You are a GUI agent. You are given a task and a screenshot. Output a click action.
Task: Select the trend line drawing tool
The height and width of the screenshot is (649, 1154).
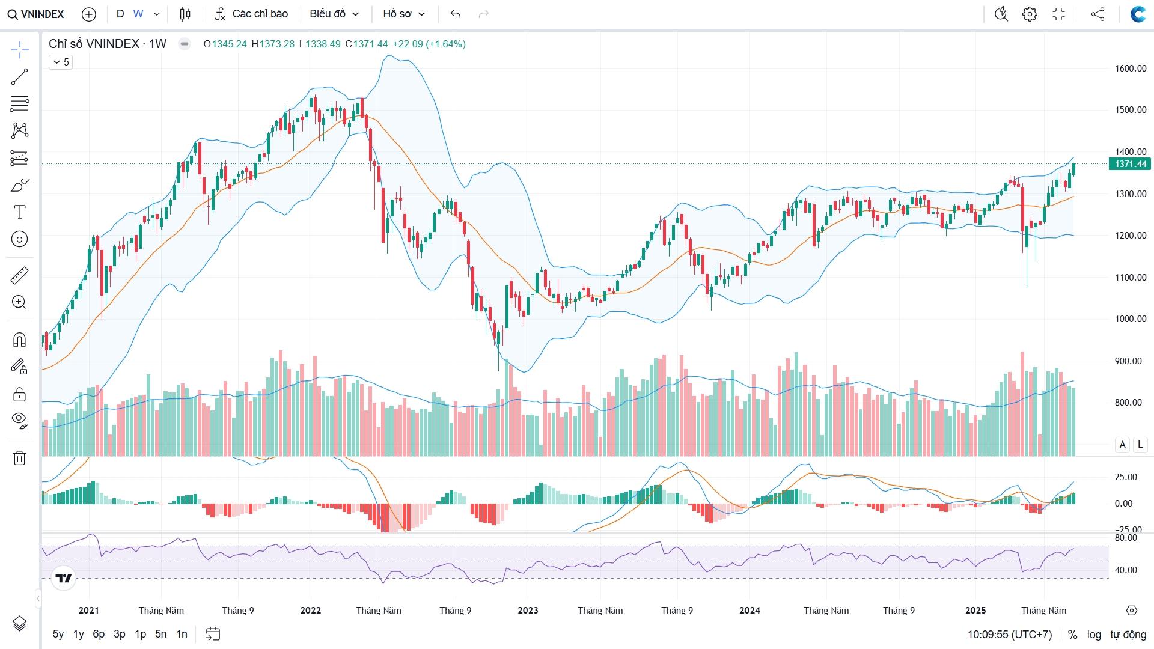[x=19, y=76]
